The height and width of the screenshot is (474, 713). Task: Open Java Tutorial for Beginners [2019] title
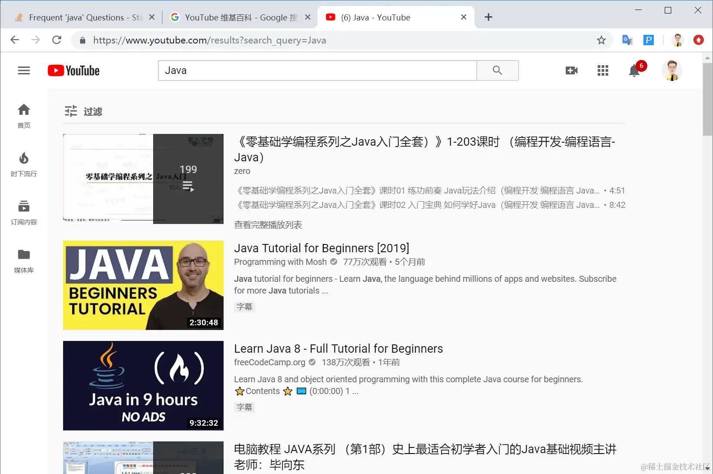[x=321, y=248]
